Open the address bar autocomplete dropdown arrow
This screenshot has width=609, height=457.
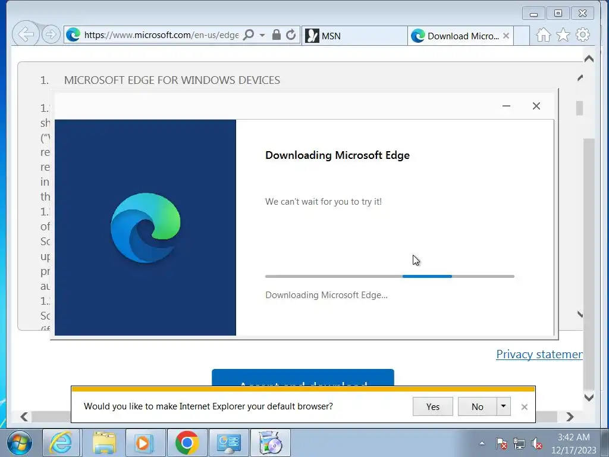coord(262,35)
